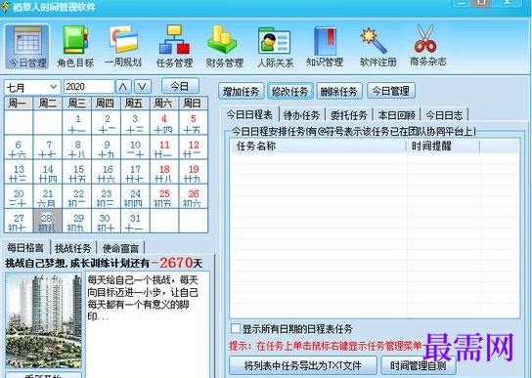Click the 删除任务 button
532x378 pixels.
tap(339, 91)
